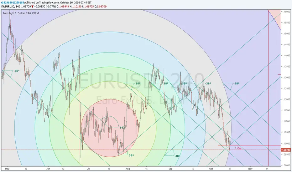Click the 38° angle label below August low
Screen dimensions: 292x172
(x=132, y=155)
